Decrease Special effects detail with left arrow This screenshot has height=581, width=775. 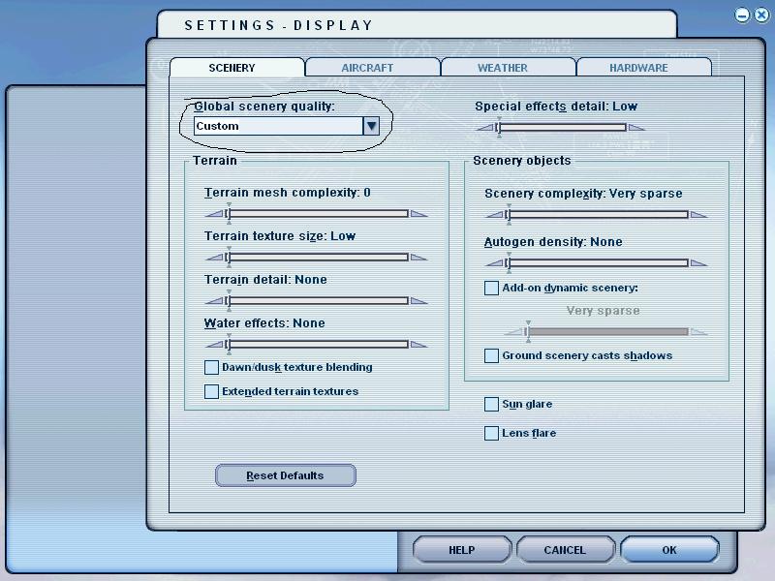tap(485, 128)
